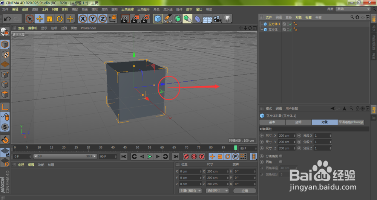Open the 界面 layout dropdown

coord(353,9)
